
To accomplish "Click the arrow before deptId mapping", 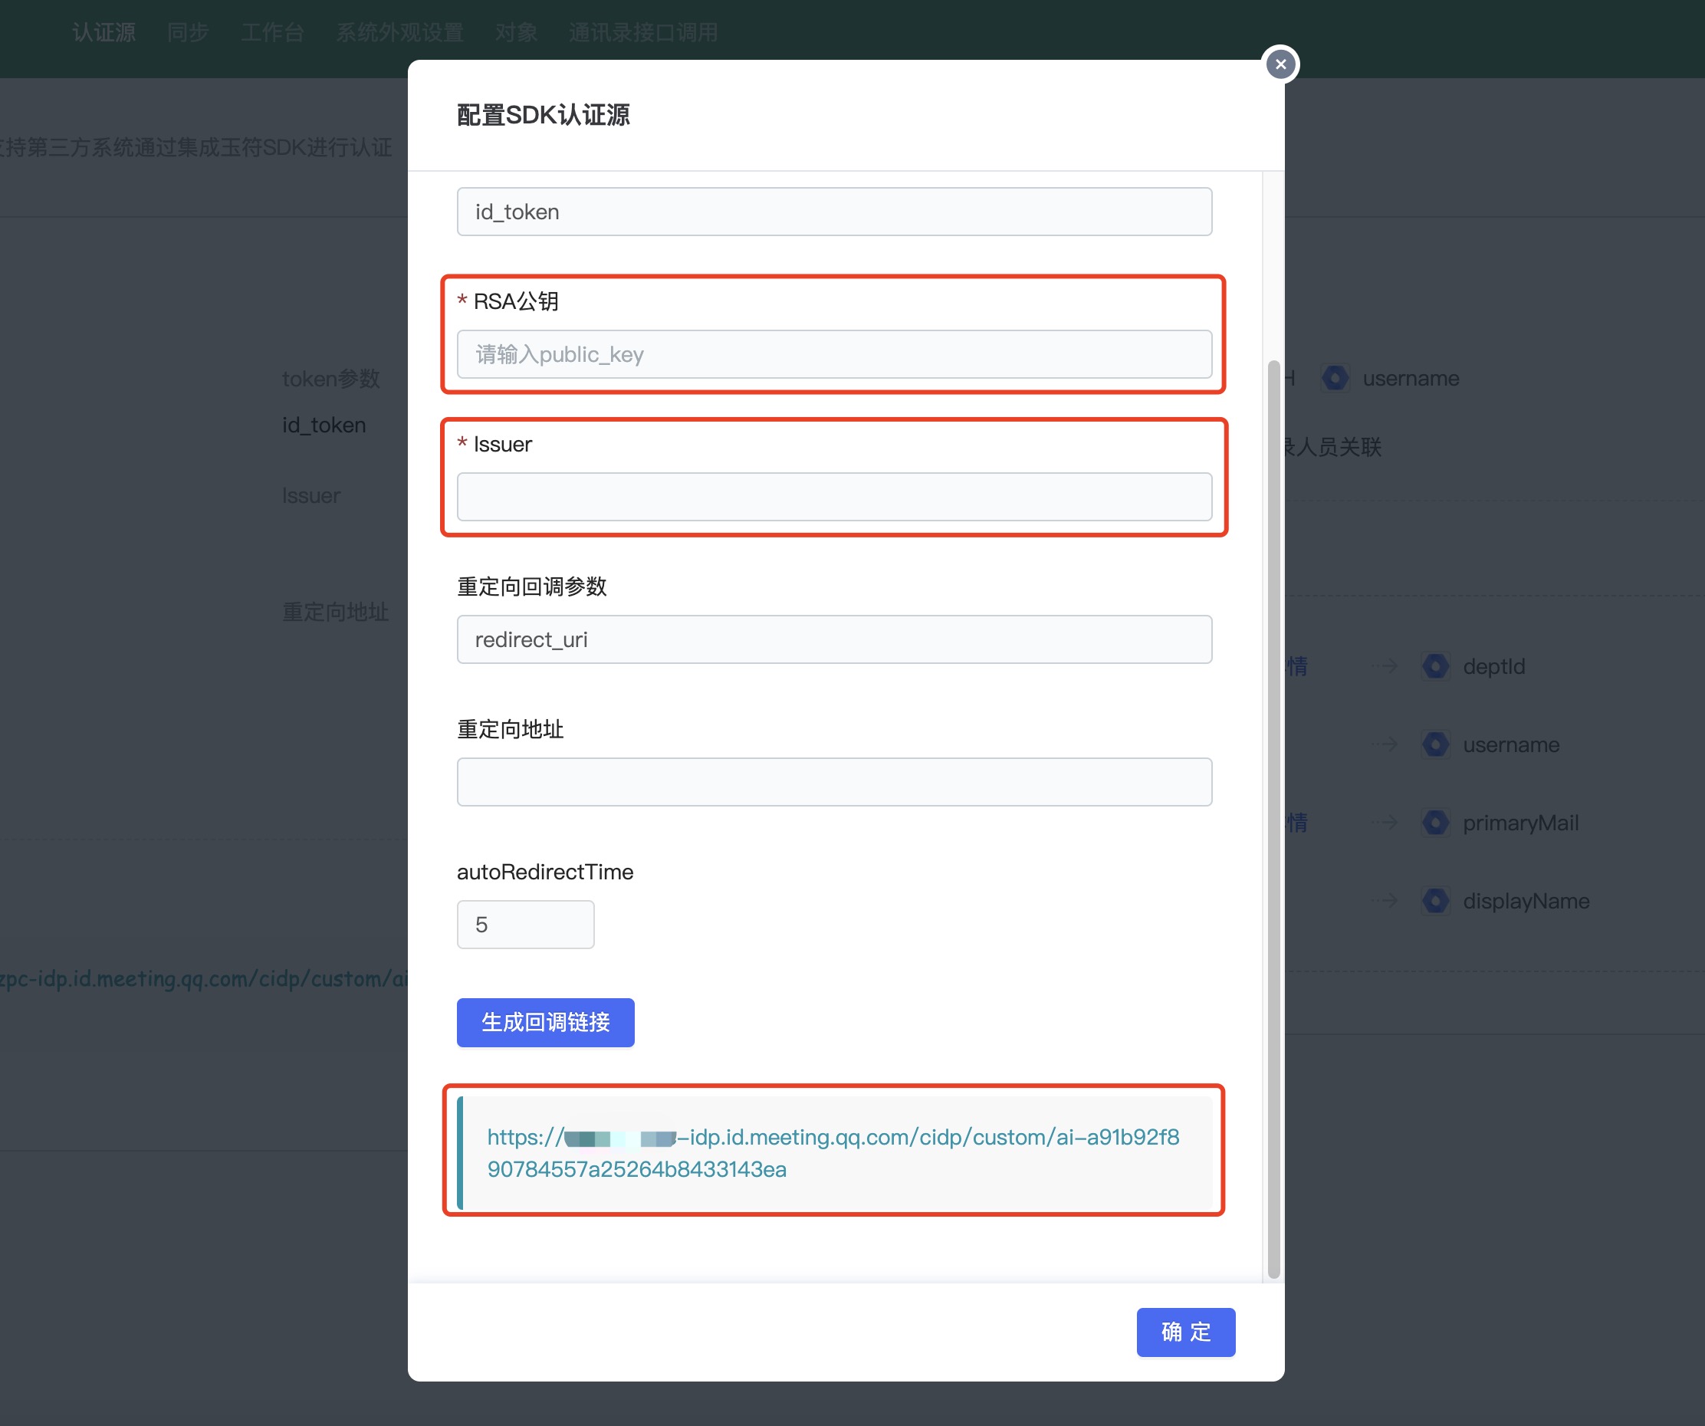I will [x=1385, y=666].
